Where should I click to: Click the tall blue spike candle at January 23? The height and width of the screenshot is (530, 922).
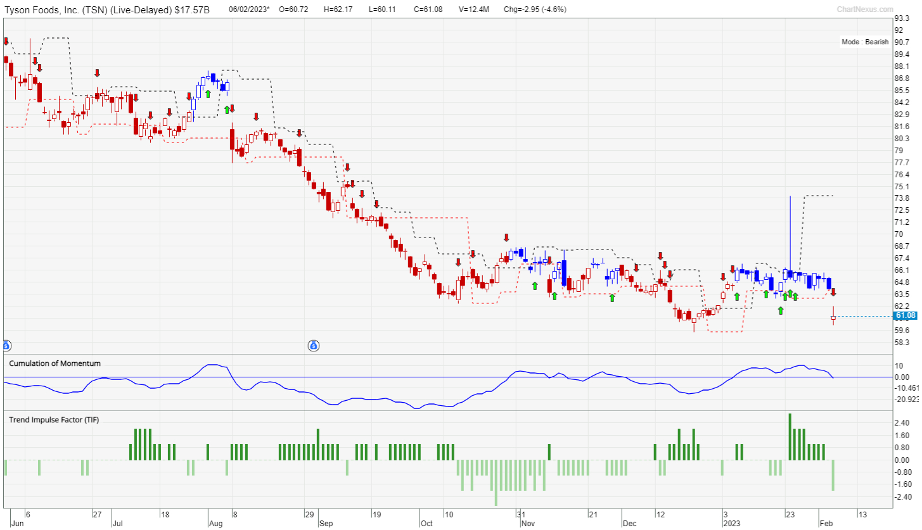(790, 237)
